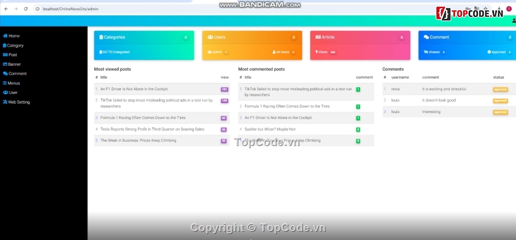Open the GO TO Categories! link
Image resolution: width=516 pixels, height=240 pixels.
click(115, 52)
